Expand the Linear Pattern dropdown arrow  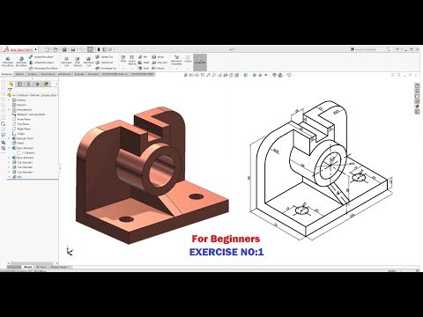click(x=132, y=69)
